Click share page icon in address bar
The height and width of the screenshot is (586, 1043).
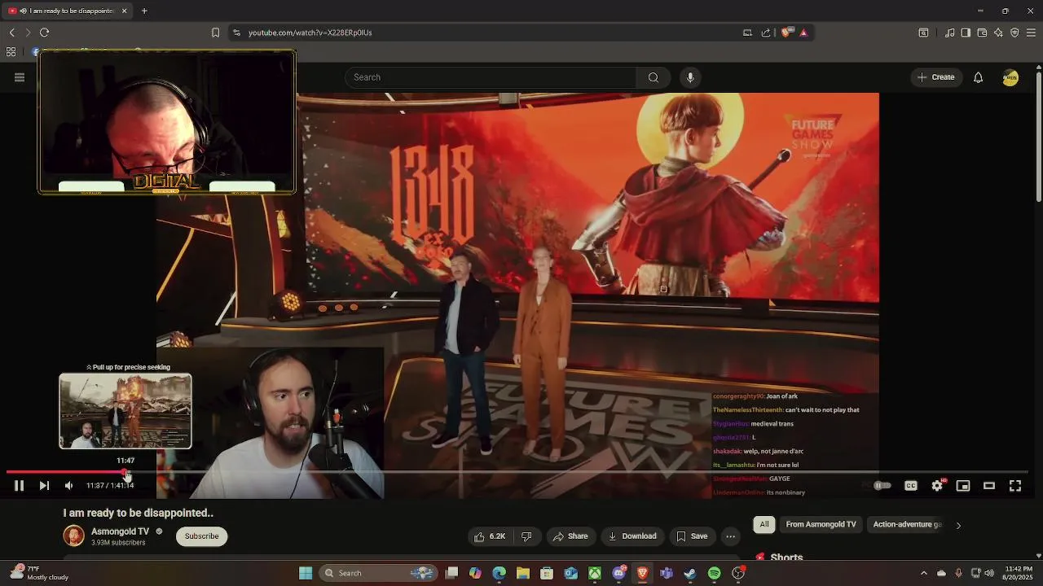coord(766,33)
